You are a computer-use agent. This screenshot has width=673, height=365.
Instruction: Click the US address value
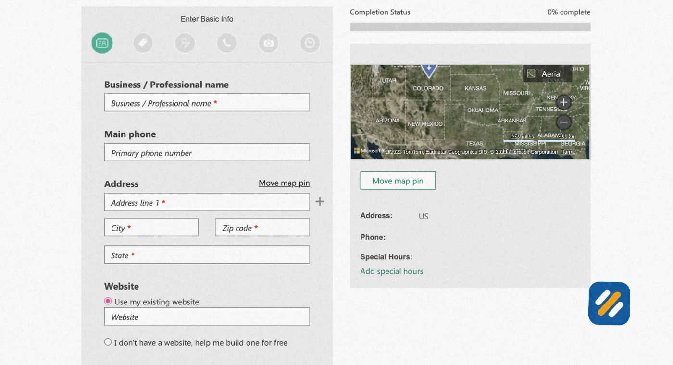pyautogui.click(x=424, y=216)
